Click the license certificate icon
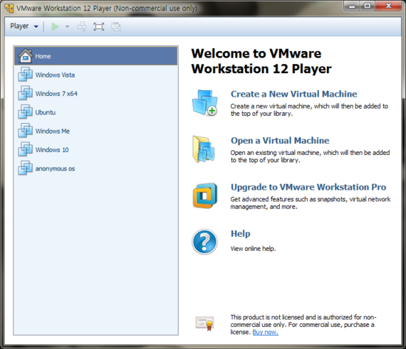The width and height of the screenshot is (406, 349). click(x=204, y=323)
